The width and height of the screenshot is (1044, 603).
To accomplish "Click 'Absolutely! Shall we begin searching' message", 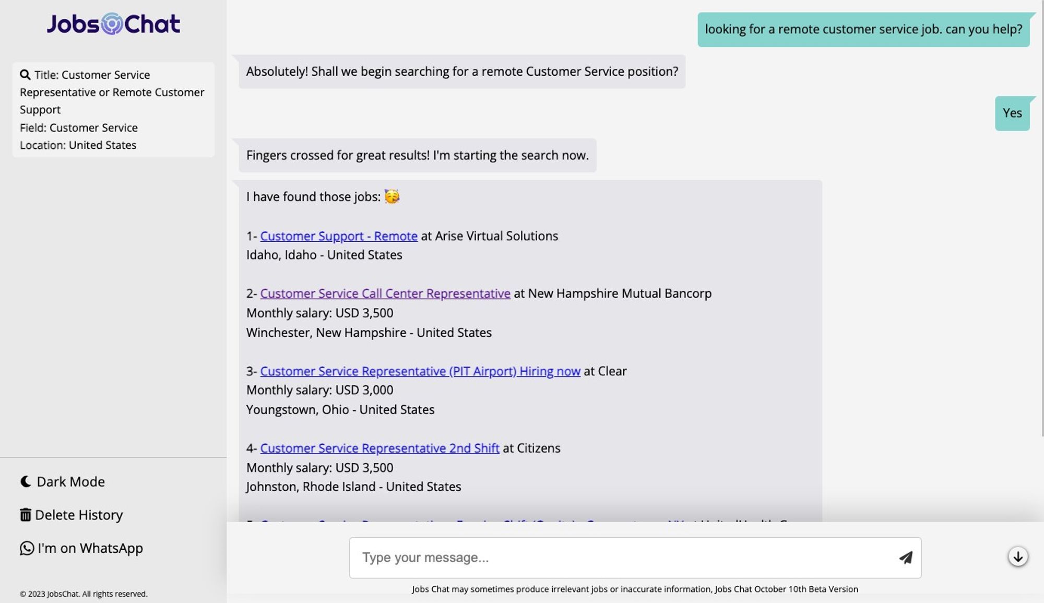I will pyautogui.click(x=462, y=72).
